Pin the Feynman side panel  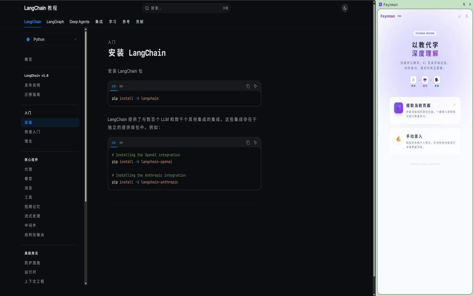coord(464,4)
